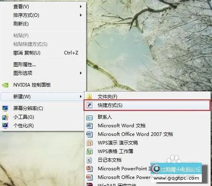212x186 pixels.
Task: Create a new WPS演示 演示文稿
Action: pyautogui.click(x=147, y=143)
